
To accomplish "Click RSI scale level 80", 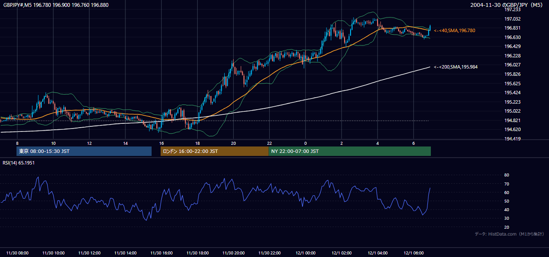I will [506, 175].
